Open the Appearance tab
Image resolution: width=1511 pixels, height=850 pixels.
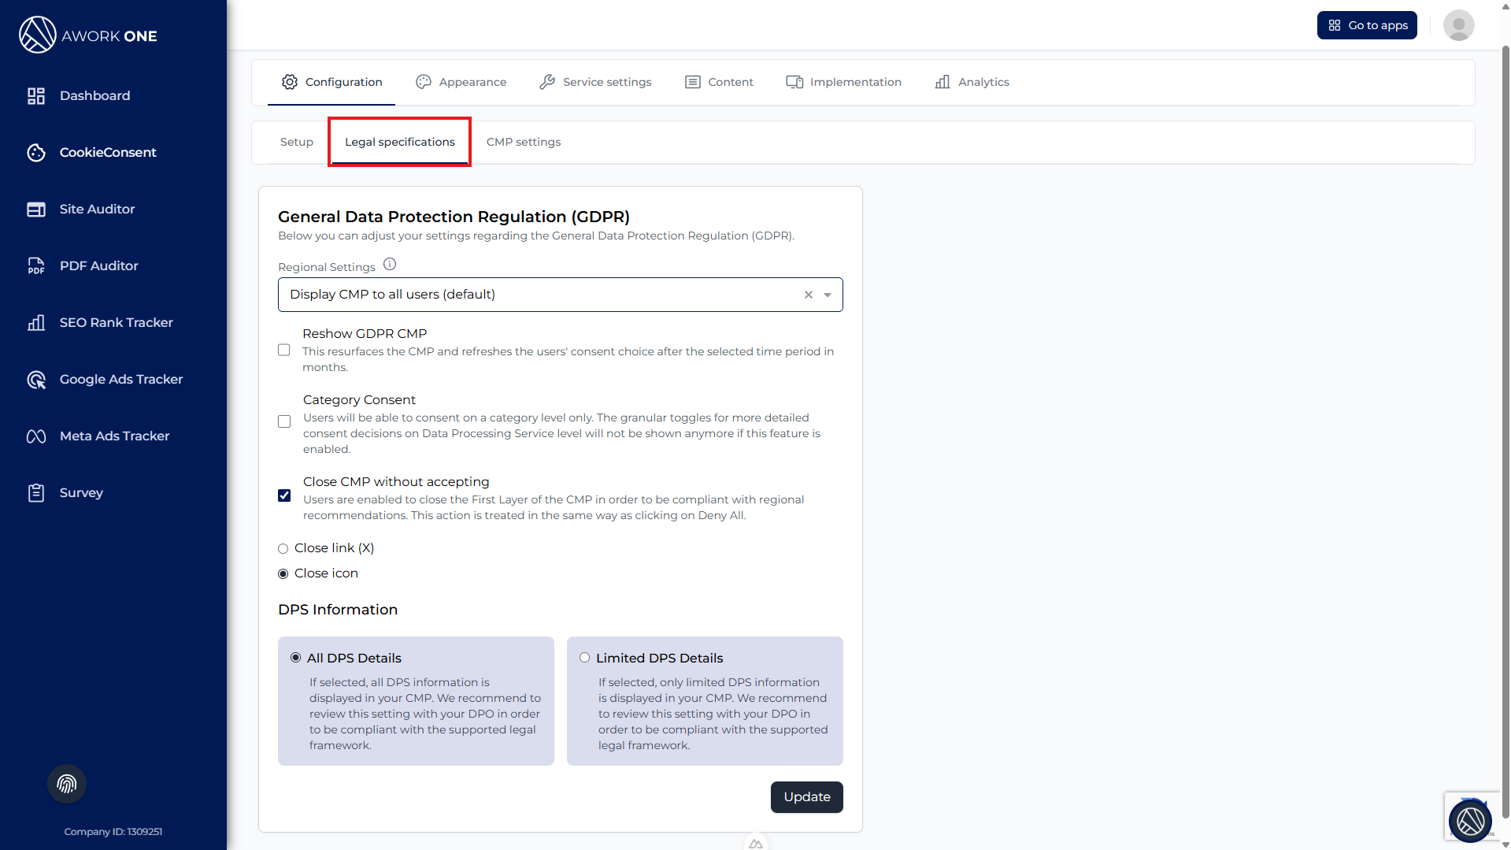click(461, 82)
